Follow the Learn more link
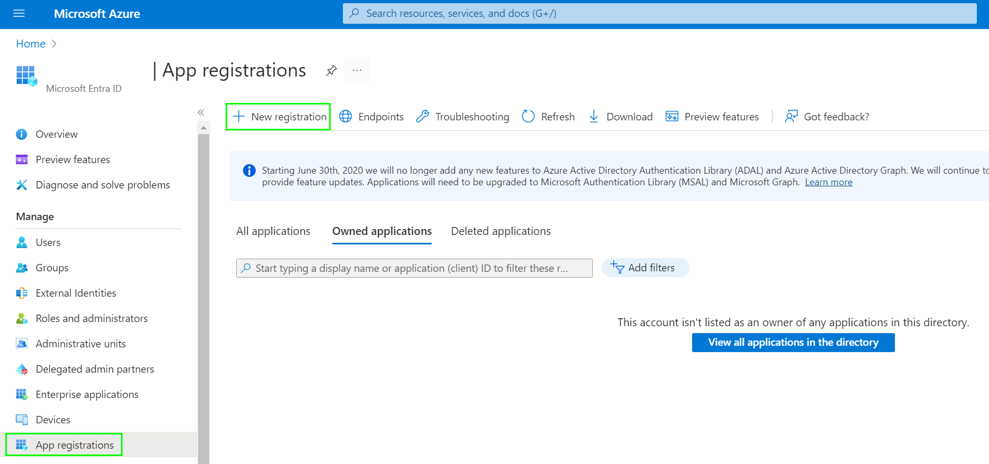The width and height of the screenshot is (989, 464). point(828,182)
